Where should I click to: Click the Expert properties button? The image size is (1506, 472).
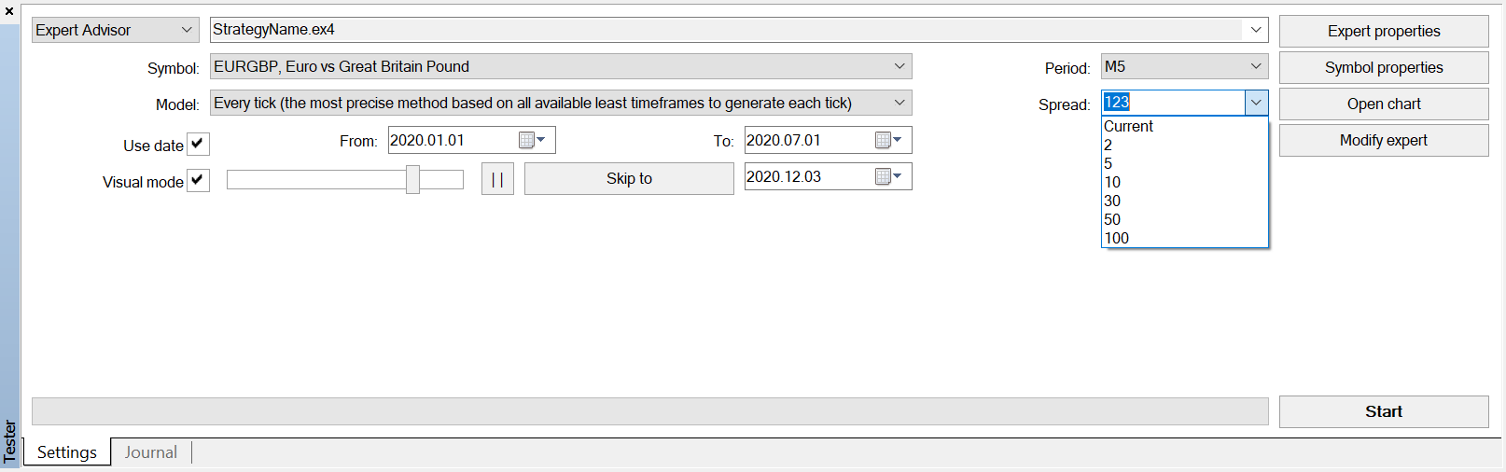coord(1384,31)
